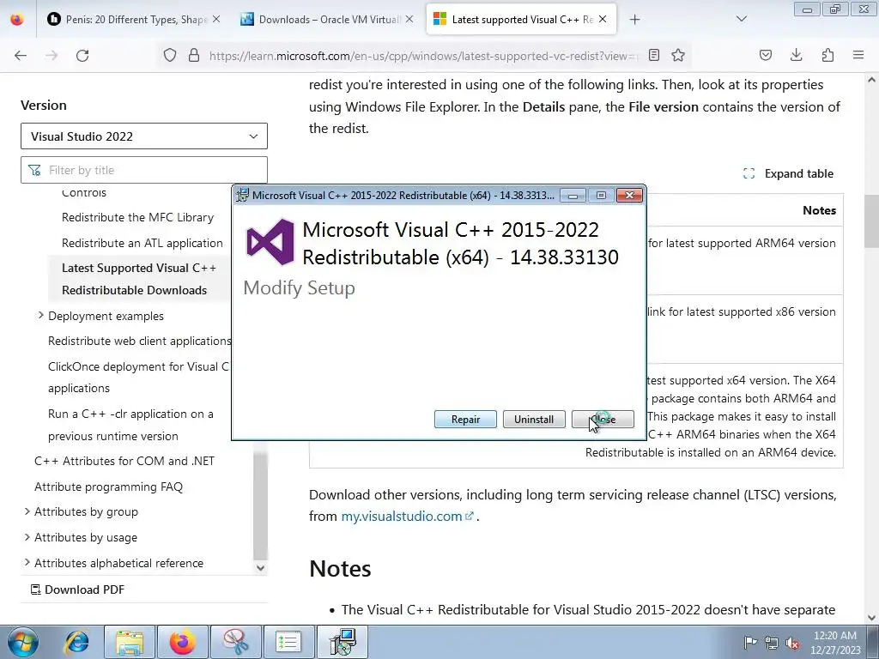Open Redistribute an ATL application link
Image resolution: width=879 pixels, height=659 pixels.
pos(142,243)
